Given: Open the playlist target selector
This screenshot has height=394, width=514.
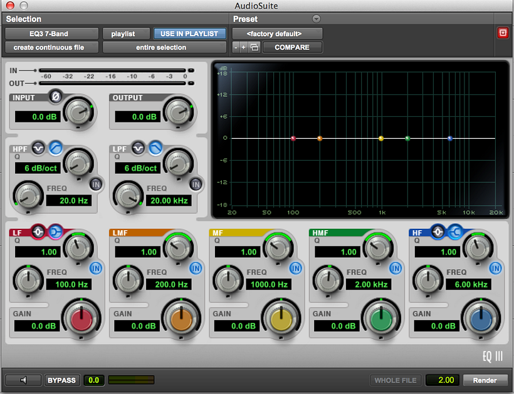Looking at the screenshot, I should 127,33.
